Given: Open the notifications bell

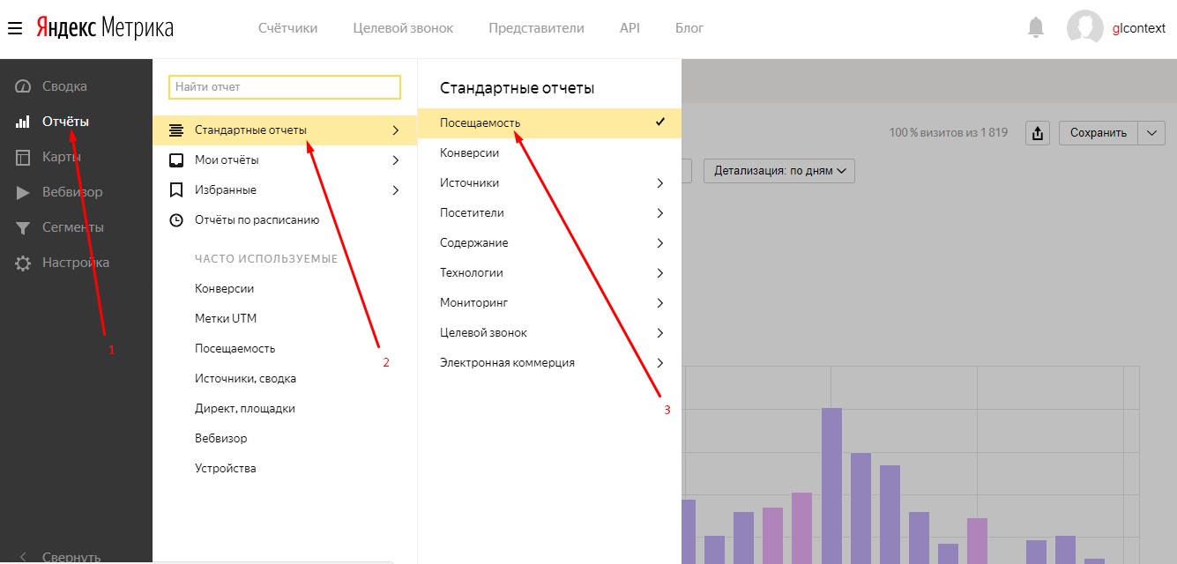Looking at the screenshot, I should coord(1036,28).
